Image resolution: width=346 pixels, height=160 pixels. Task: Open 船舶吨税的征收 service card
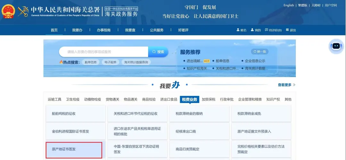[76, 113]
